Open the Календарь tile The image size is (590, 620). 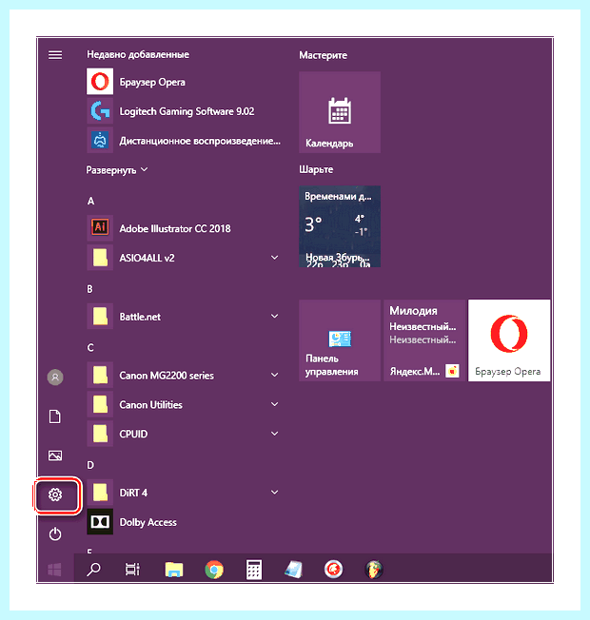pos(340,112)
